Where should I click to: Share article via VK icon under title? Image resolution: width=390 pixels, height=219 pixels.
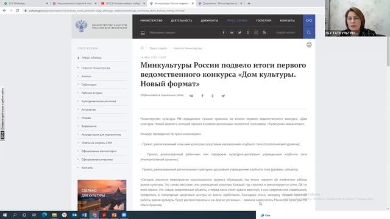191,96
